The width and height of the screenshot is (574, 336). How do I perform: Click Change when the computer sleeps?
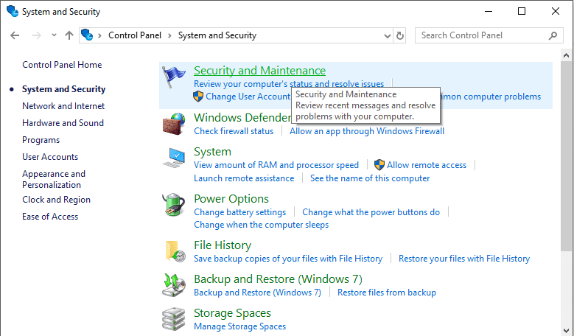pyautogui.click(x=262, y=225)
